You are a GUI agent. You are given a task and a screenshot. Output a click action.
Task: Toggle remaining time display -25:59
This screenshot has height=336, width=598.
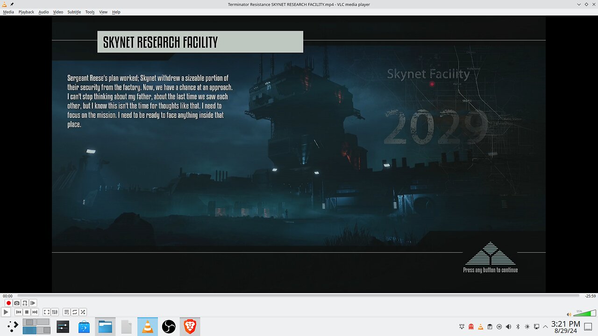tap(591, 296)
